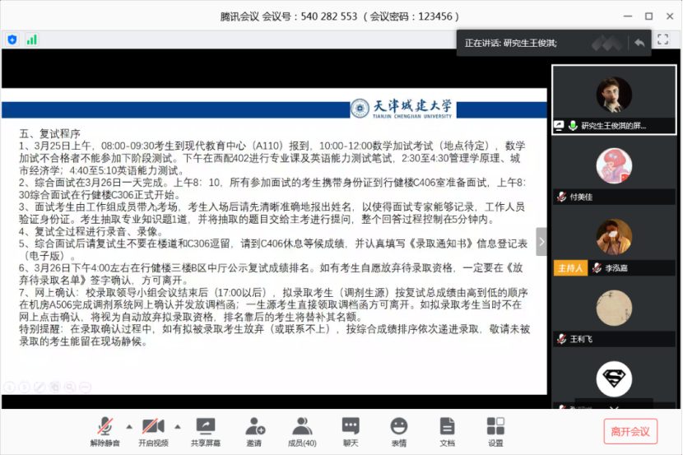Expand audio options arrow next to 解除静音
Screen dimensions: 683x455
129,427
